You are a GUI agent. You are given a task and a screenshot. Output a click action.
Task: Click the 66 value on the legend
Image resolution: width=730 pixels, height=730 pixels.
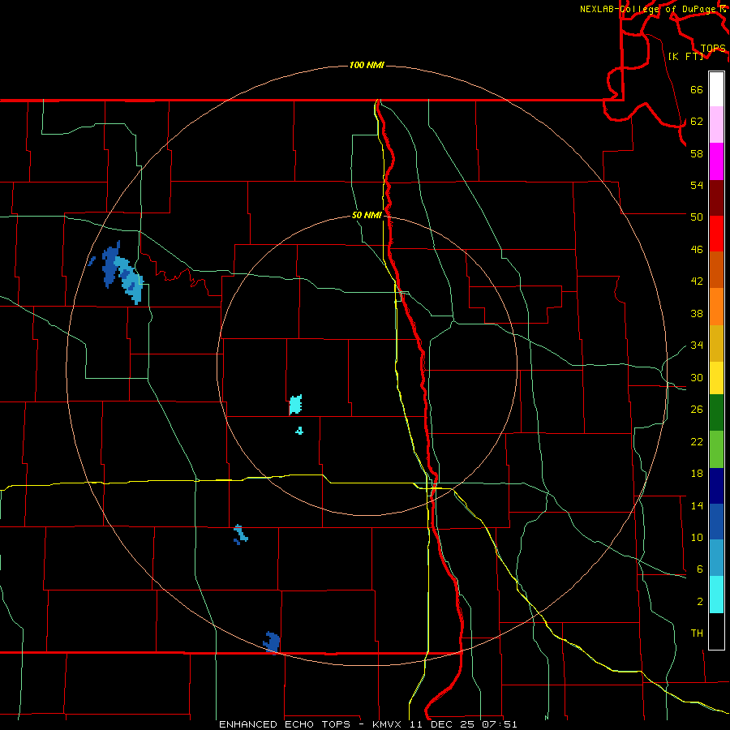point(697,89)
